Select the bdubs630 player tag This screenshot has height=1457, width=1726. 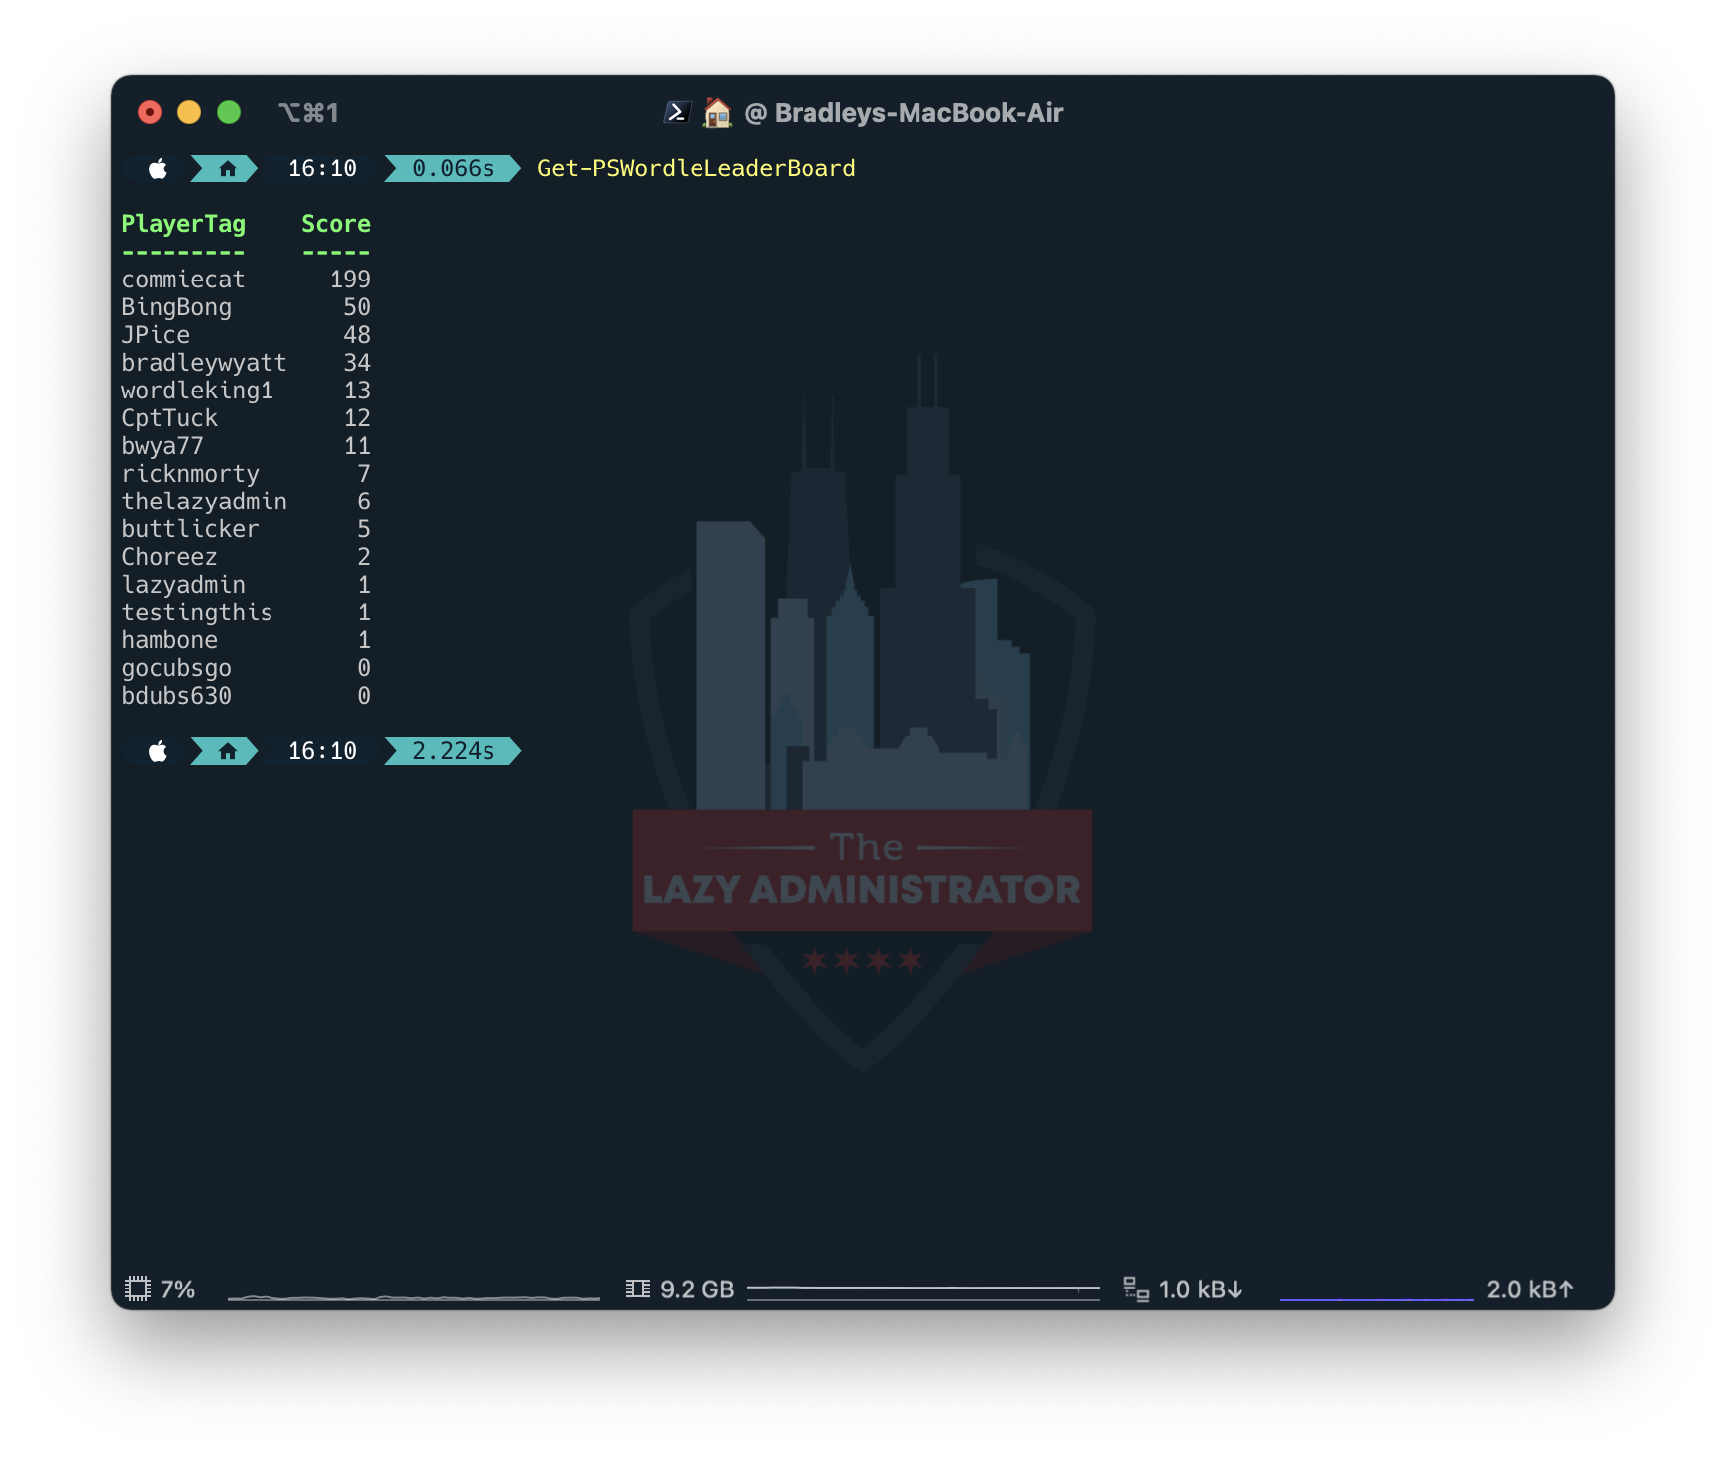176,696
